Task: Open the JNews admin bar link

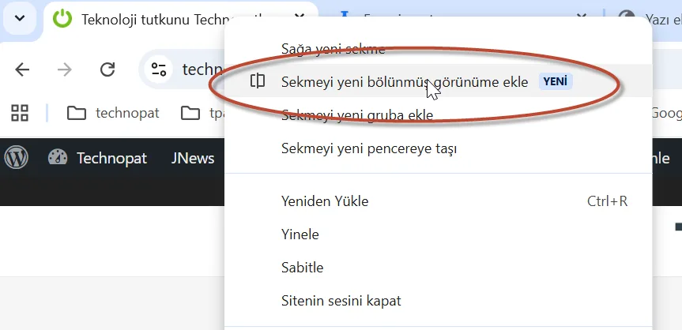Action: [x=193, y=158]
